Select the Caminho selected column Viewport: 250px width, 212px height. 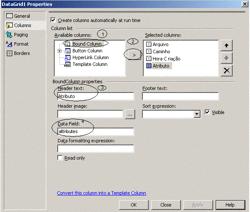point(161,52)
